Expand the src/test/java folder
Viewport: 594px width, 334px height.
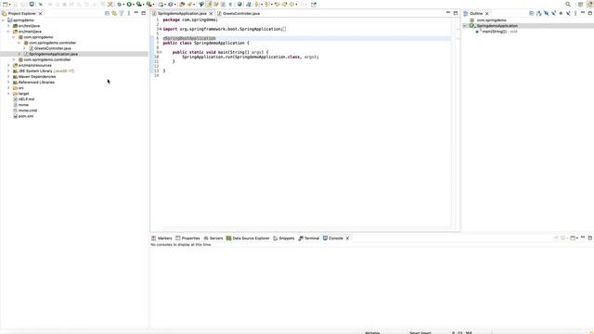click(x=8, y=26)
